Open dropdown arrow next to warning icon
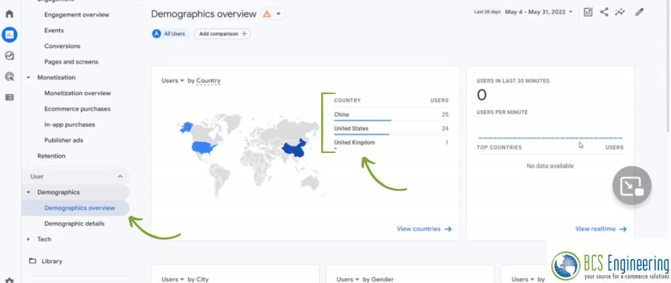This screenshot has width=671, height=283. (x=278, y=14)
